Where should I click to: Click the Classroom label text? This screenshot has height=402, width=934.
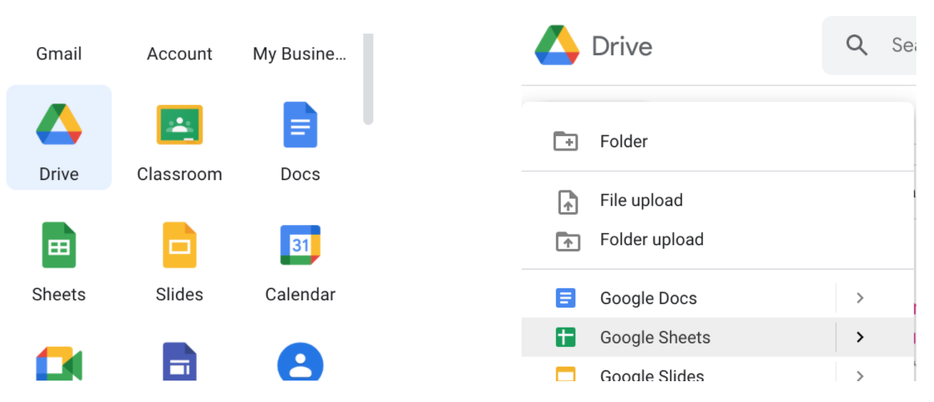coord(179,175)
